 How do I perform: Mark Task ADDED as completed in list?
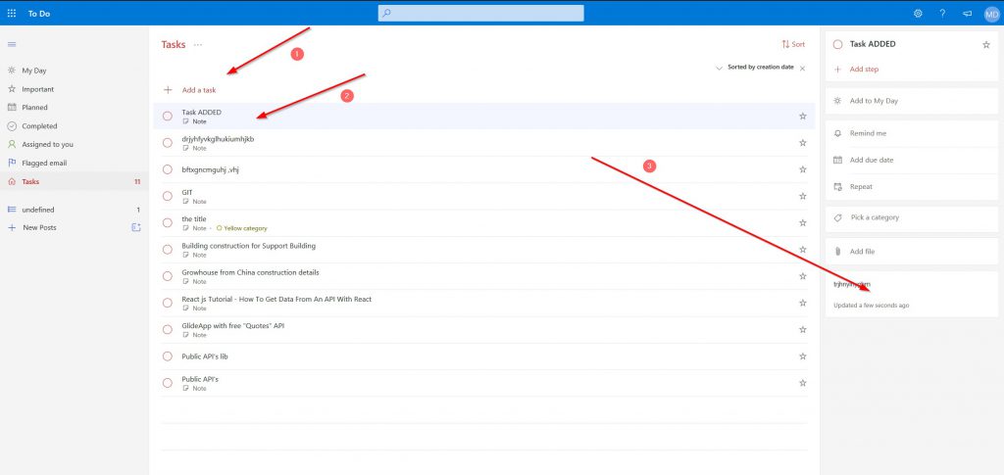[x=168, y=116]
